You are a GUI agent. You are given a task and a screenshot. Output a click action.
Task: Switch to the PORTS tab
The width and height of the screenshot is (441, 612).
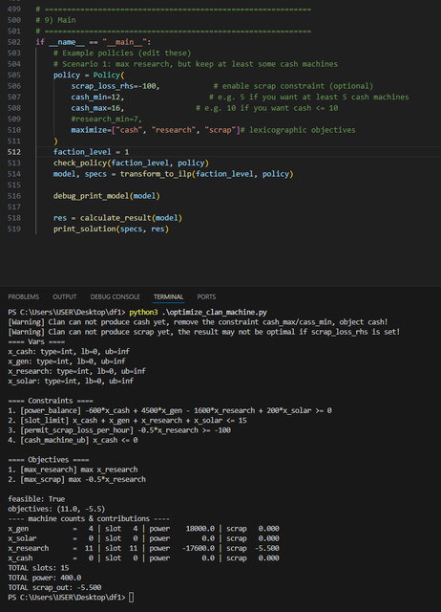[206, 296]
